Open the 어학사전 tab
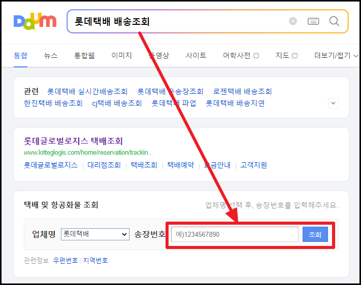Image resolution: width=361 pixels, height=285 pixels. click(237, 55)
